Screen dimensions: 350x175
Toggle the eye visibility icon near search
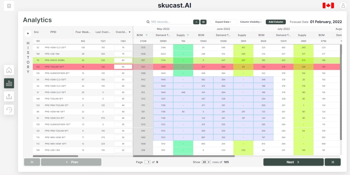point(203,22)
